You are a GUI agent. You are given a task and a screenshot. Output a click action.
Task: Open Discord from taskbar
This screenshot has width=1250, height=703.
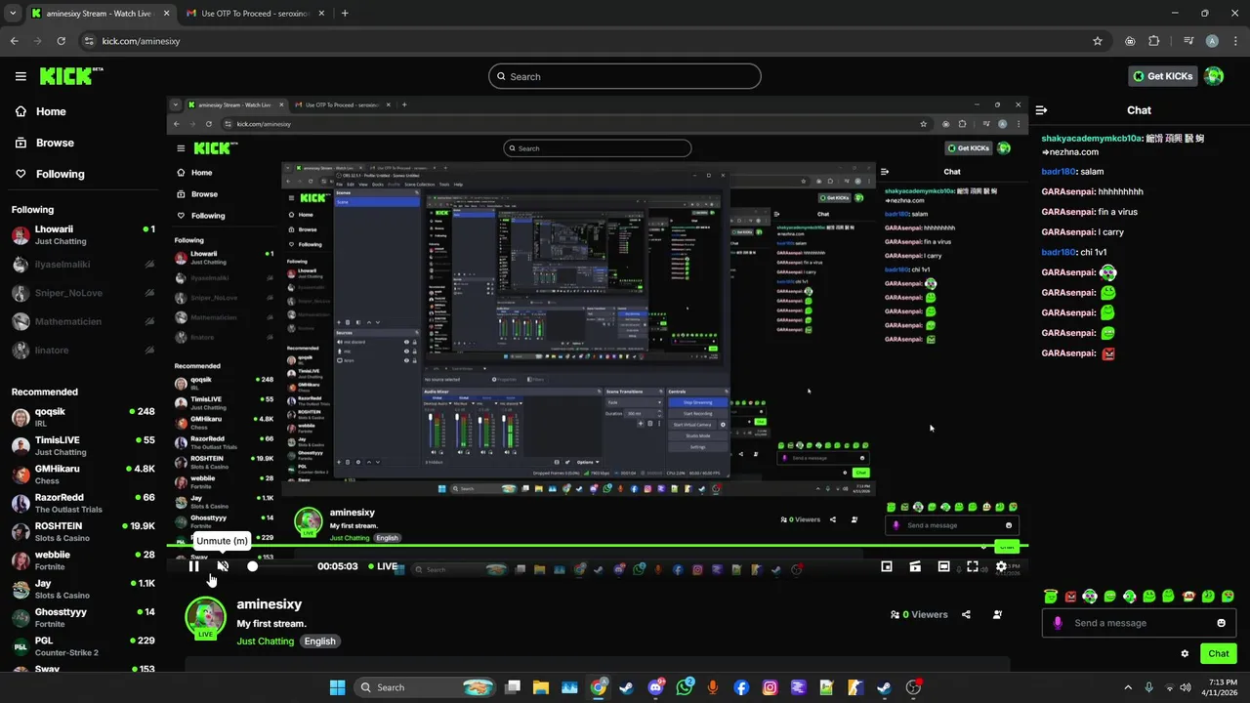[655, 687]
